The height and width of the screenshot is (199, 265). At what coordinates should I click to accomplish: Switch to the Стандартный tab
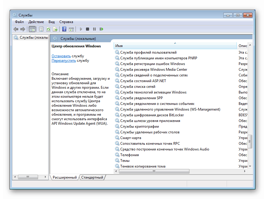(92, 177)
